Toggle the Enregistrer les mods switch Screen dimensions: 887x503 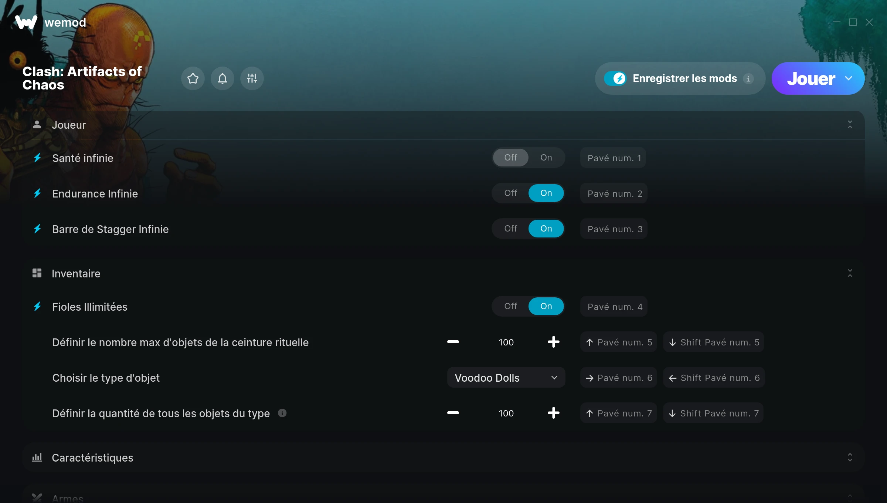click(615, 78)
